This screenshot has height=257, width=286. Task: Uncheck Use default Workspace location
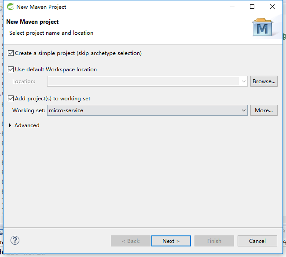click(x=11, y=70)
